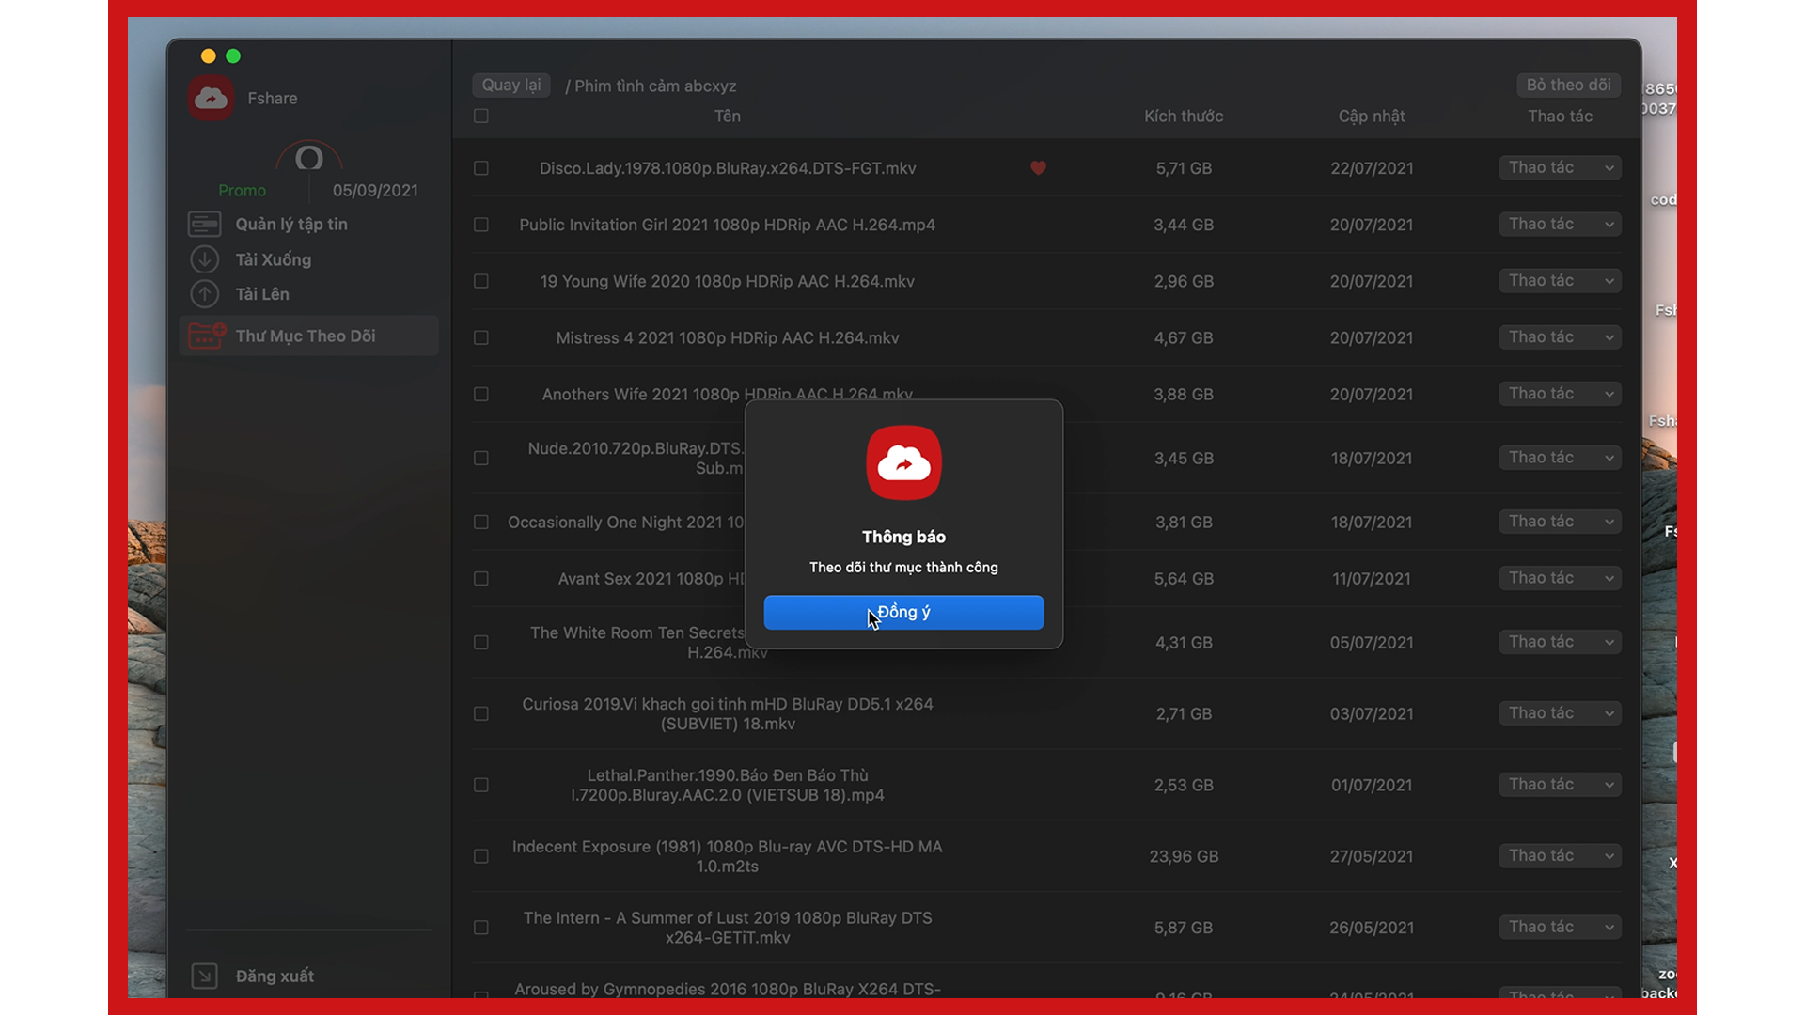The width and height of the screenshot is (1805, 1015).
Task: Click Quay lại back button
Action: click(509, 85)
